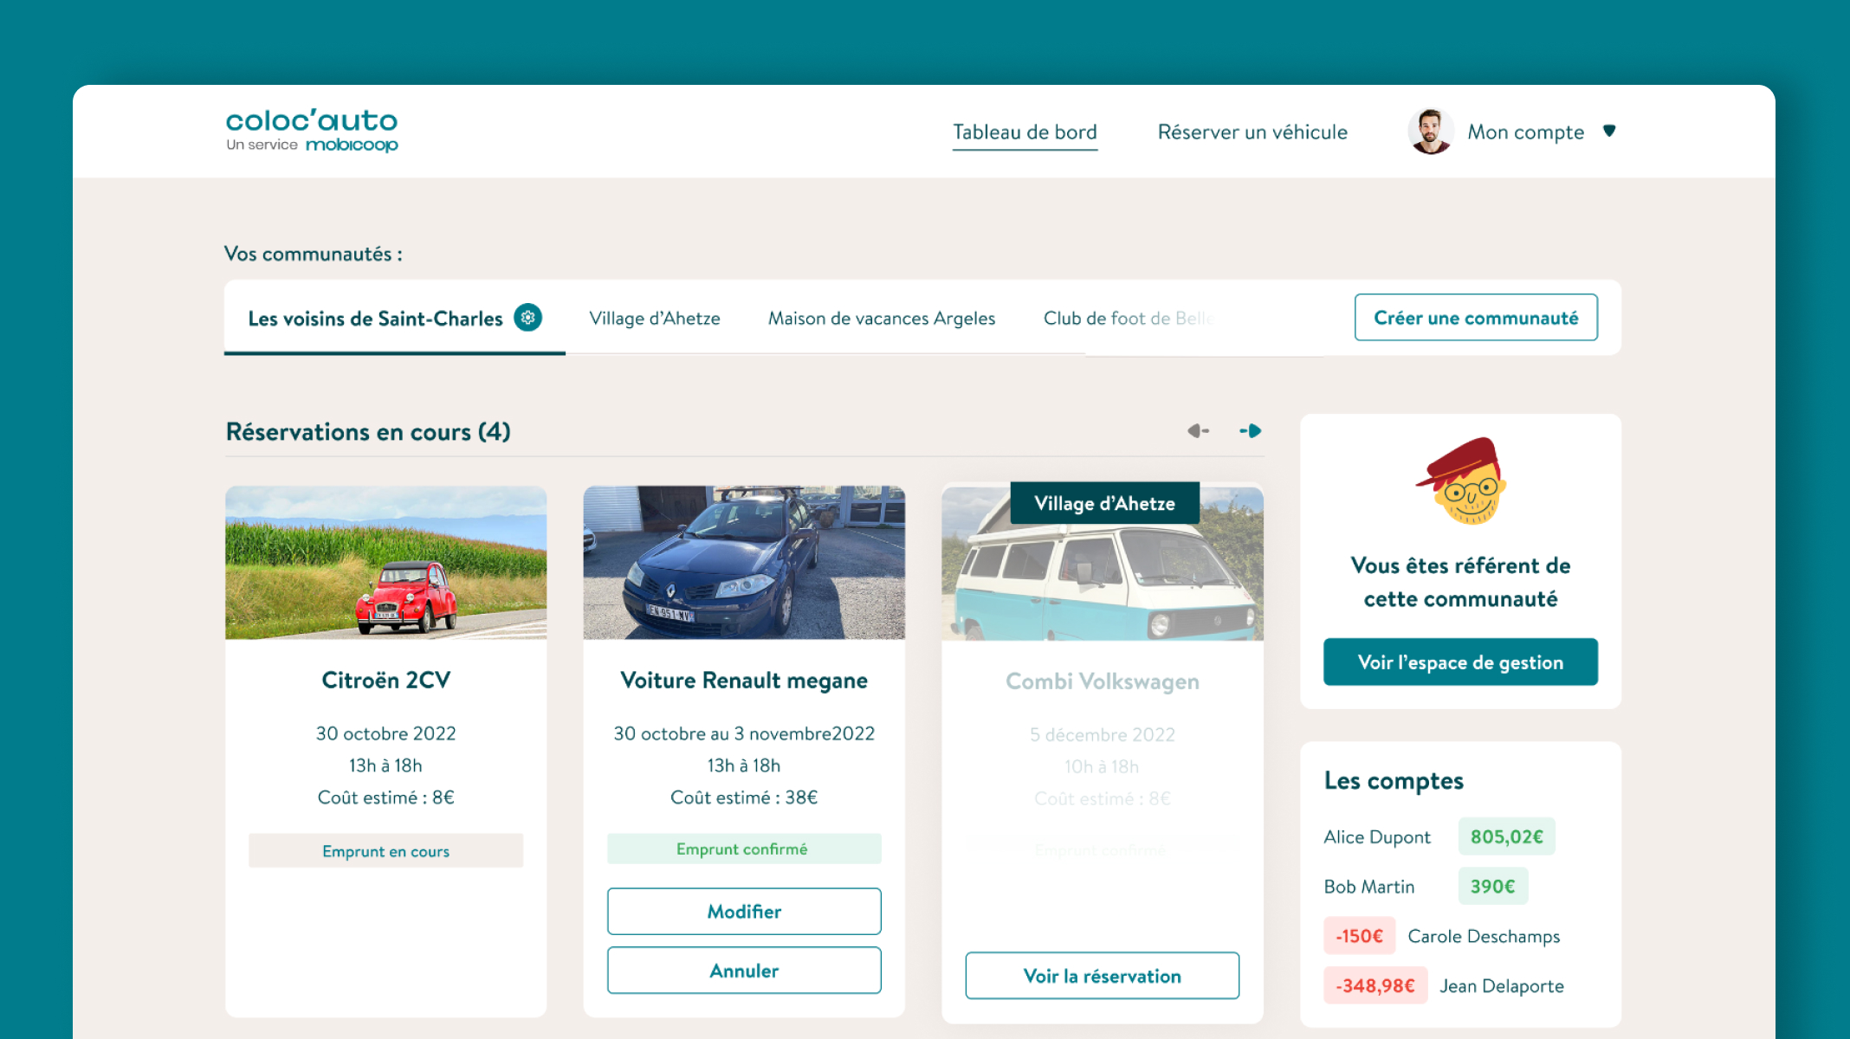Image resolution: width=1850 pixels, height=1039 pixels.
Task: Click the user profile avatar photo
Action: click(1430, 132)
